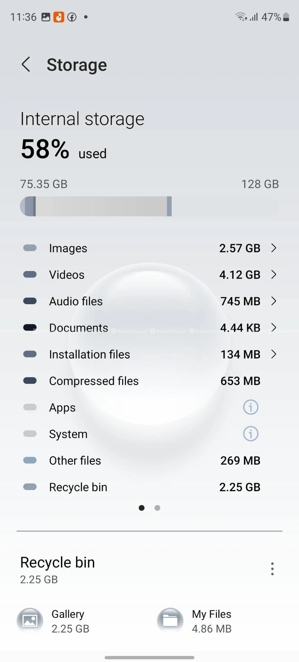Switch to the second page indicator dot

[x=157, y=508]
